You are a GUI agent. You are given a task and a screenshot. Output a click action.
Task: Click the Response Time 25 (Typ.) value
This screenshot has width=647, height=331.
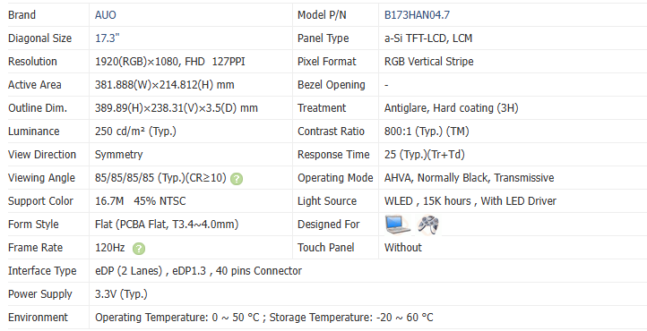[425, 155]
